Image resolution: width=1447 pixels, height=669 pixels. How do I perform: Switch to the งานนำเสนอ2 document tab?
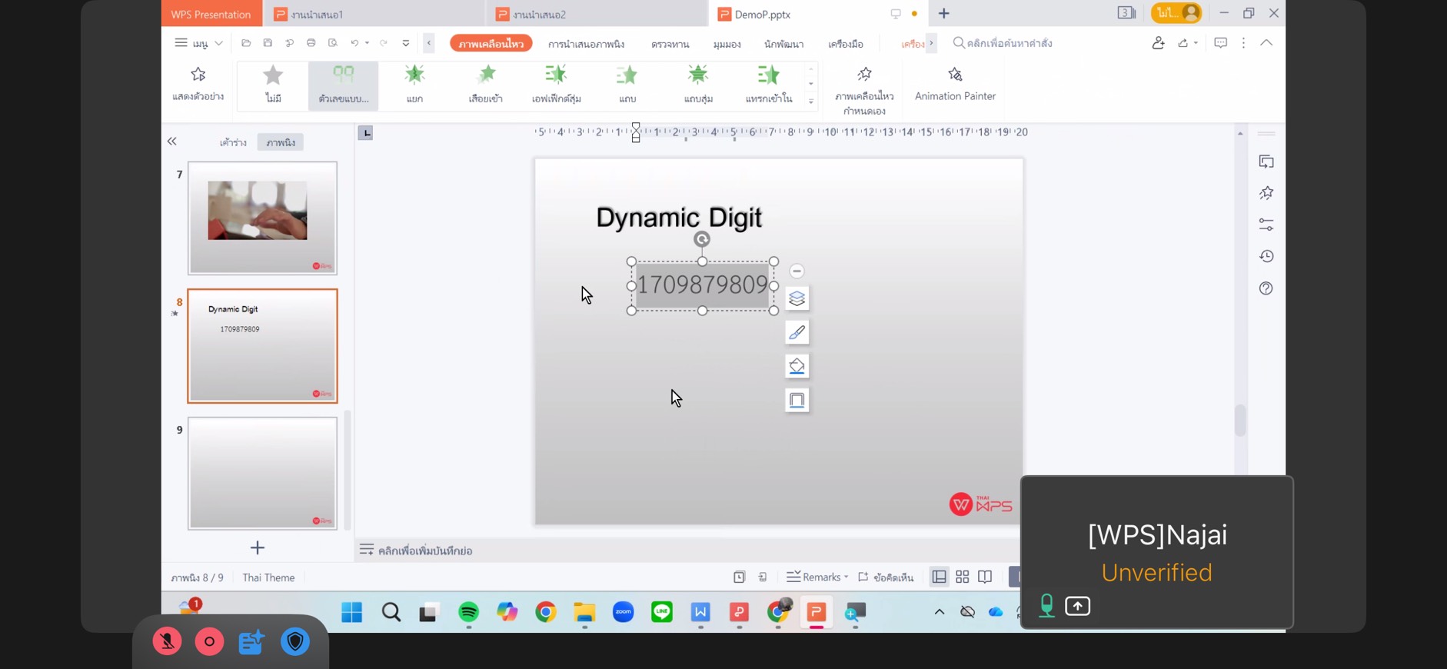coord(539,14)
